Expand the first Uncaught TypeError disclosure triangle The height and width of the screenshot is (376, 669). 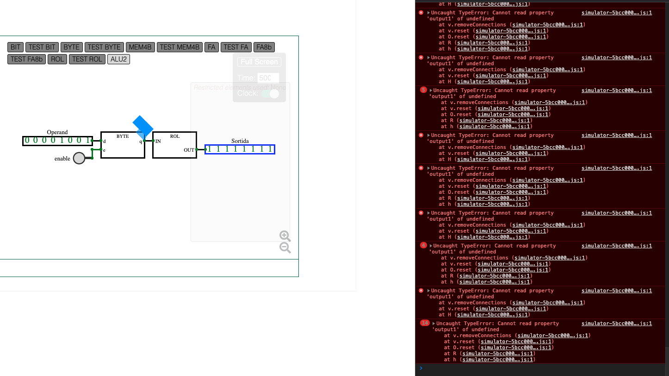pos(427,12)
